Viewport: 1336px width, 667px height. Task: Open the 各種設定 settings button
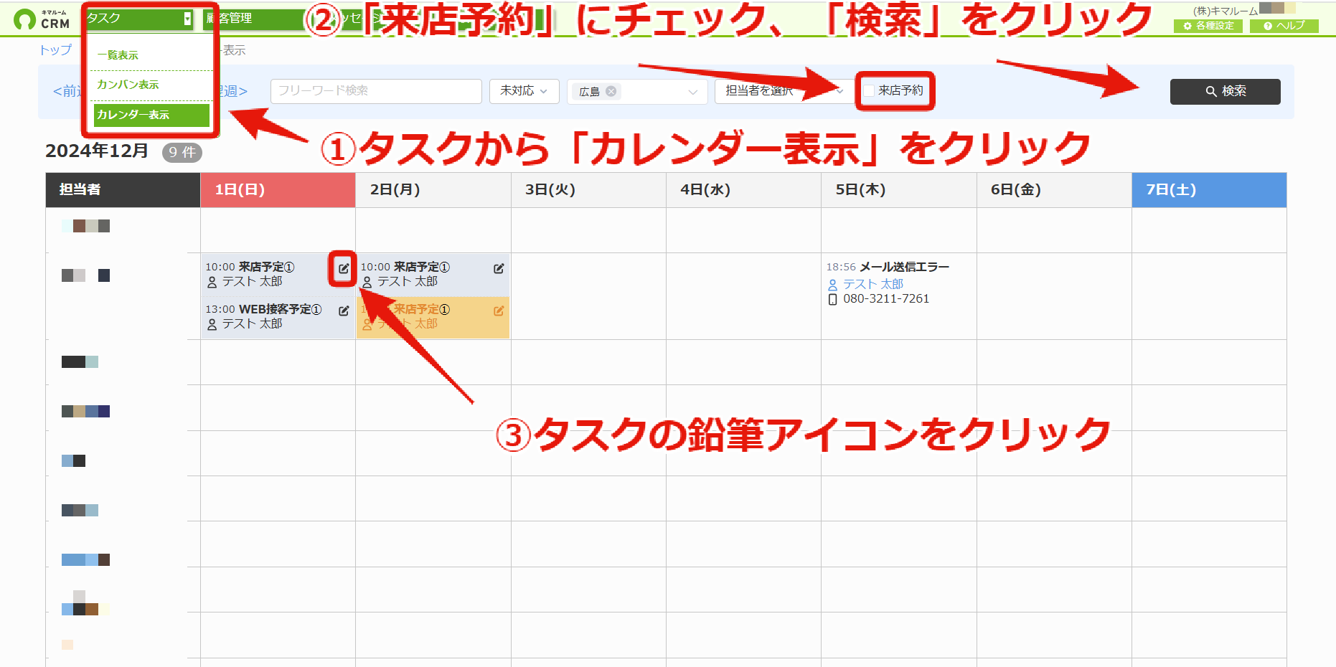tap(1208, 26)
